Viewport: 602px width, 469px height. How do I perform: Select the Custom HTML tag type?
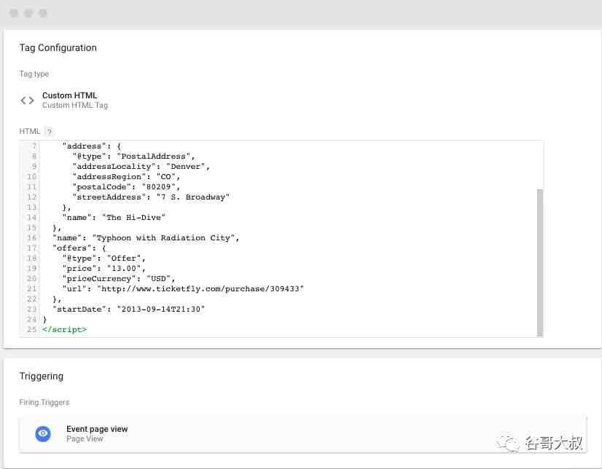coord(69,100)
